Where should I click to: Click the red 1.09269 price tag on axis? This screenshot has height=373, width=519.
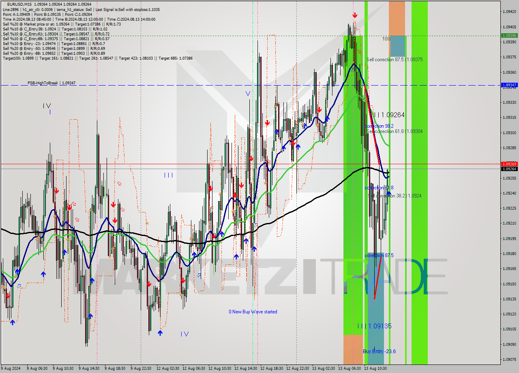(509, 164)
